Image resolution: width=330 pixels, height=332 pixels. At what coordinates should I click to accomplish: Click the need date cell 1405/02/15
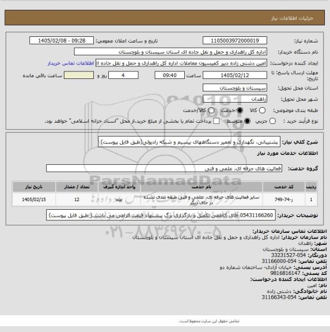tap(34, 199)
